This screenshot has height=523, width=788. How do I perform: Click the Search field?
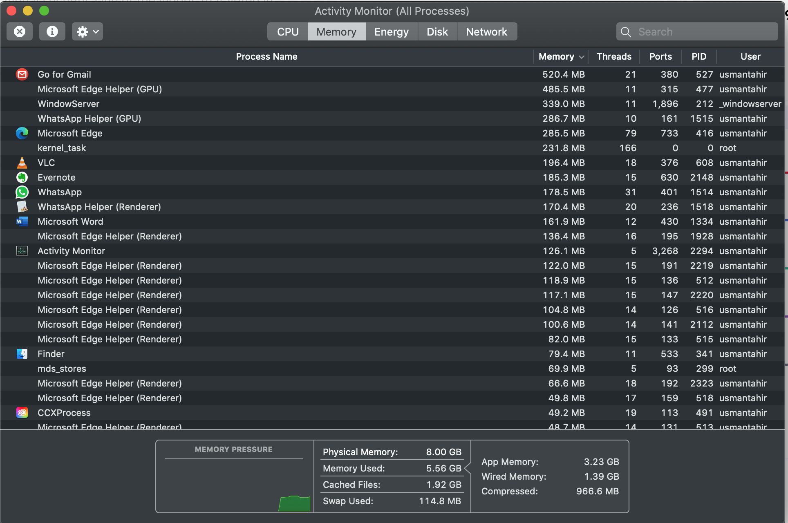pos(697,31)
